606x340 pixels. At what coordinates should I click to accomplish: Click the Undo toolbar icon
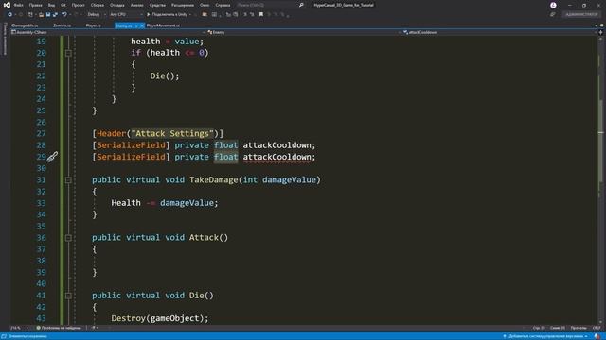(64, 15)
